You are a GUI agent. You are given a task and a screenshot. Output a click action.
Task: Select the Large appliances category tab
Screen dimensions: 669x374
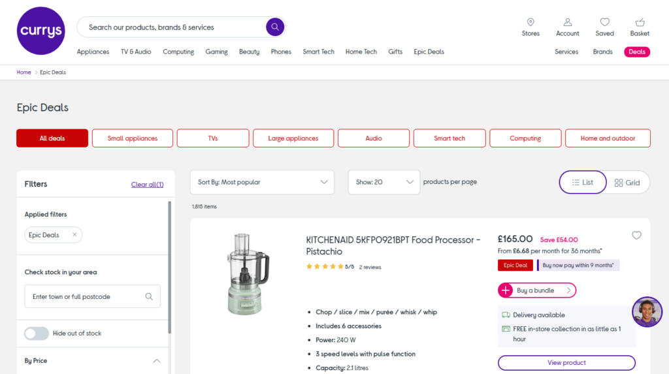[293, 138]
